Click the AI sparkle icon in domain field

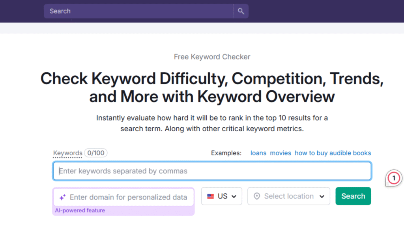click(62, 197)
